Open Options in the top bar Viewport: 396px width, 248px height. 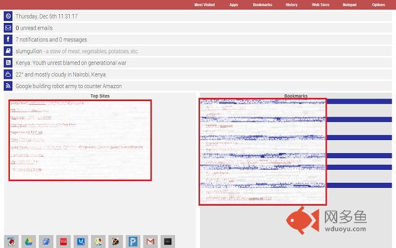(378, 4)
